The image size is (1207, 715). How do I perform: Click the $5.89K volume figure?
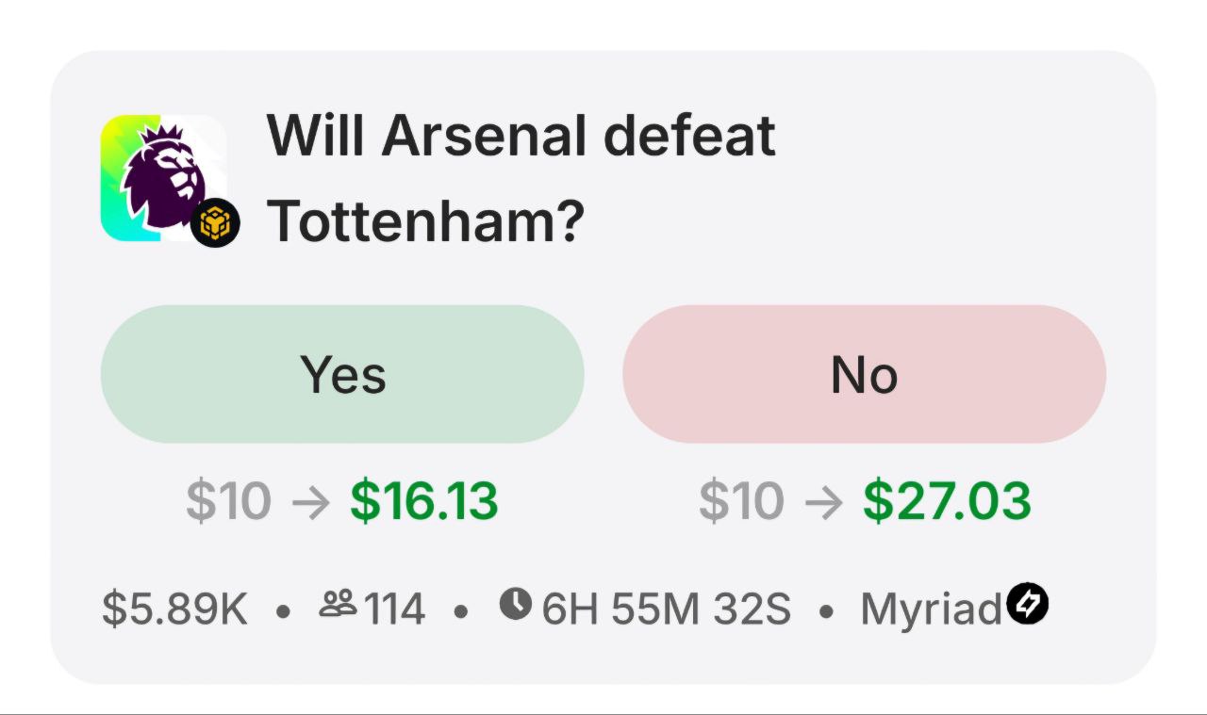174,609
